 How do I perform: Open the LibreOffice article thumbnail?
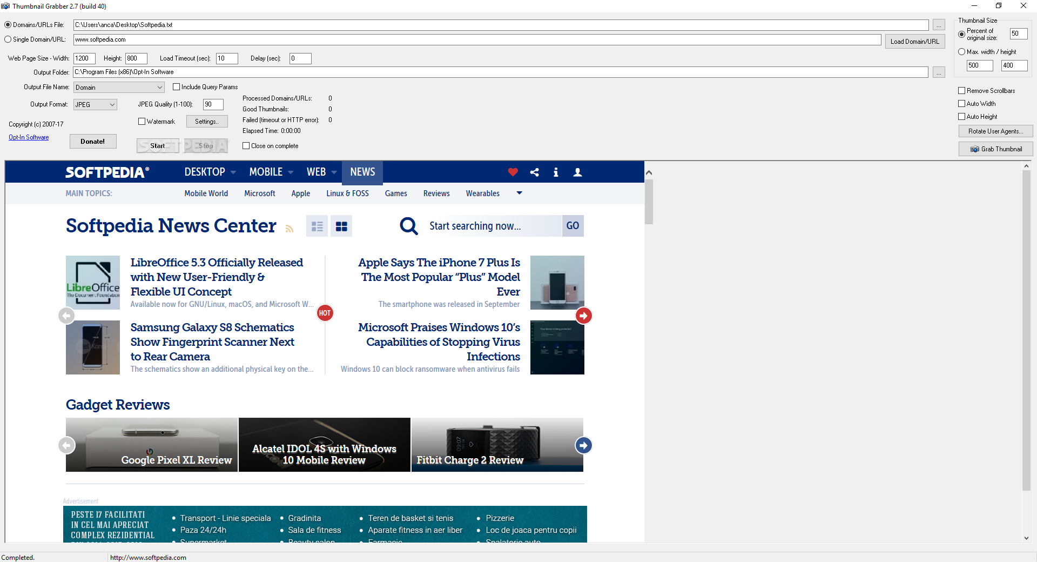93,283
